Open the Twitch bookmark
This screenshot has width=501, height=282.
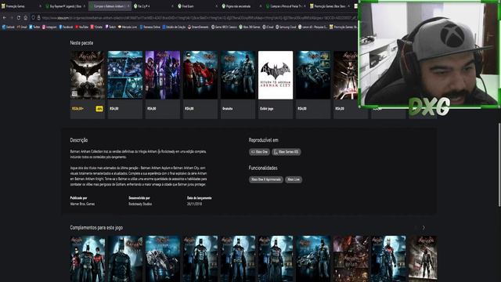click(110, 27)
